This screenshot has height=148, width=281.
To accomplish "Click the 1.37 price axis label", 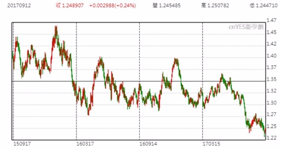I will click(272, 67).
